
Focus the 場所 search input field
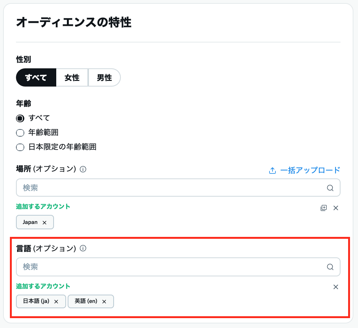point(171,188)
